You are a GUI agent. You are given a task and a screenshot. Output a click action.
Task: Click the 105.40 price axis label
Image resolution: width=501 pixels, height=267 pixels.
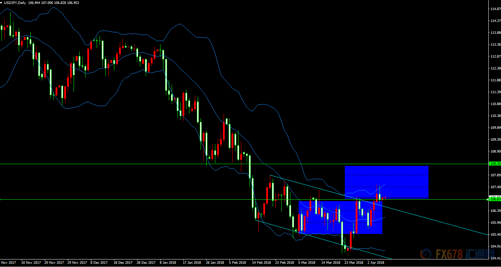pyautogui.click(x=495, y=235)
